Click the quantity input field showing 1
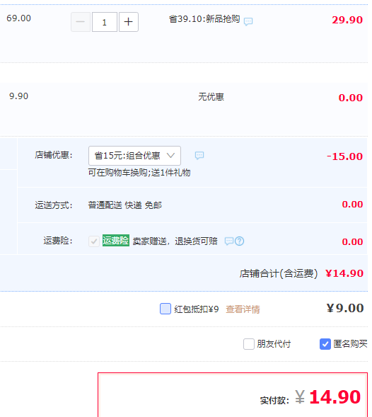The width and height of the screenshot is (372, 417). pos(105,22)
